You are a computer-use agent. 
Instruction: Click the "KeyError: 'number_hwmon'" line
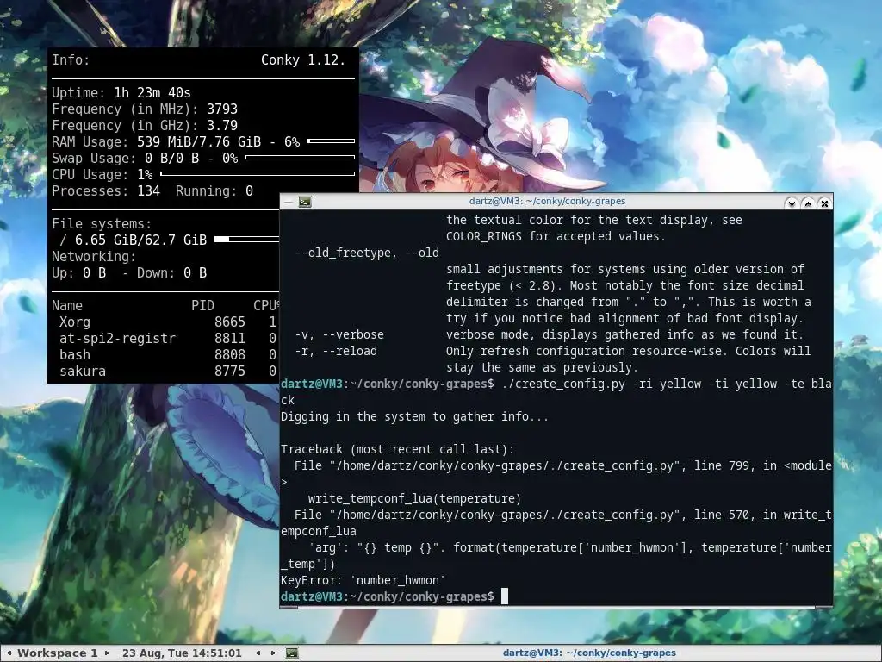pos(363,580)
